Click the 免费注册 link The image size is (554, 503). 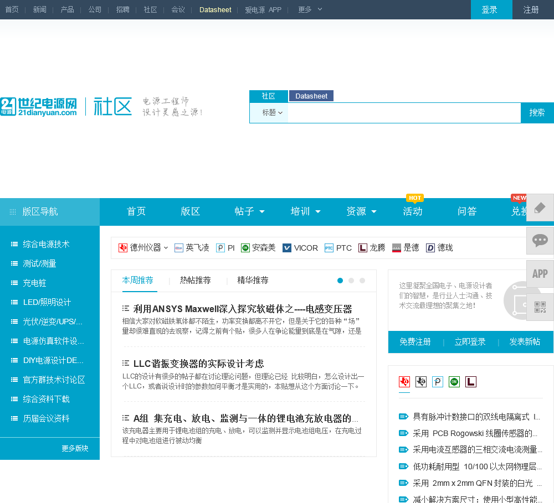pos(415,342)
